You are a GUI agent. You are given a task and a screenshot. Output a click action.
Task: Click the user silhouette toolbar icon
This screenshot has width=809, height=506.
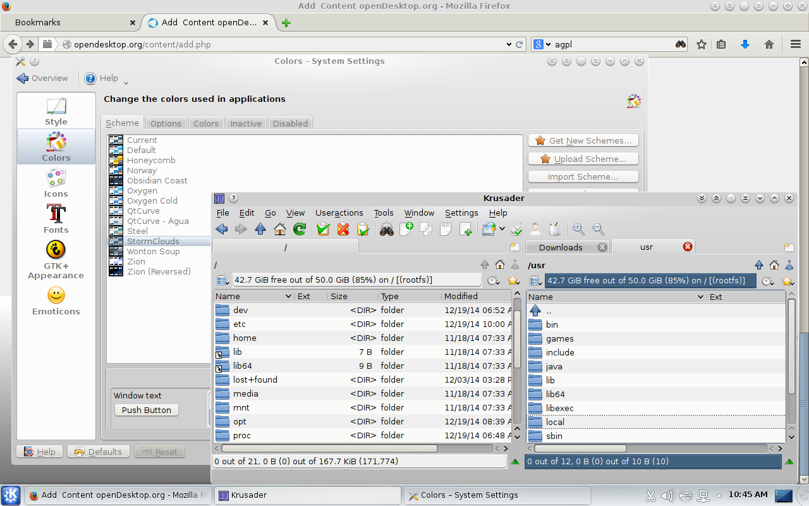pyautogui.click(x=535, y=229)
